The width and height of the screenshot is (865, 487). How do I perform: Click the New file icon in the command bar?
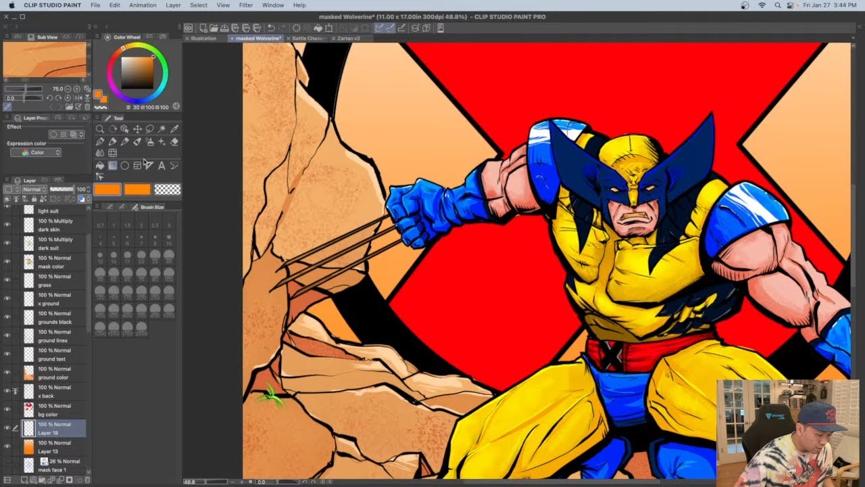[x=203, y=28]
